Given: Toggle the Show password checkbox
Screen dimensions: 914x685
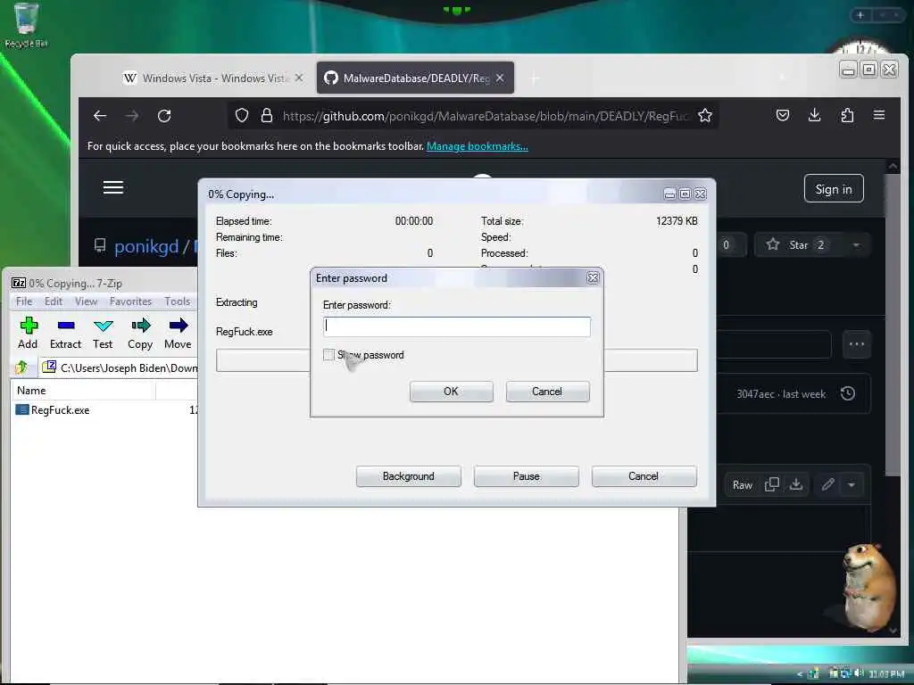Looking at the screenshot, I should point(328,355).
